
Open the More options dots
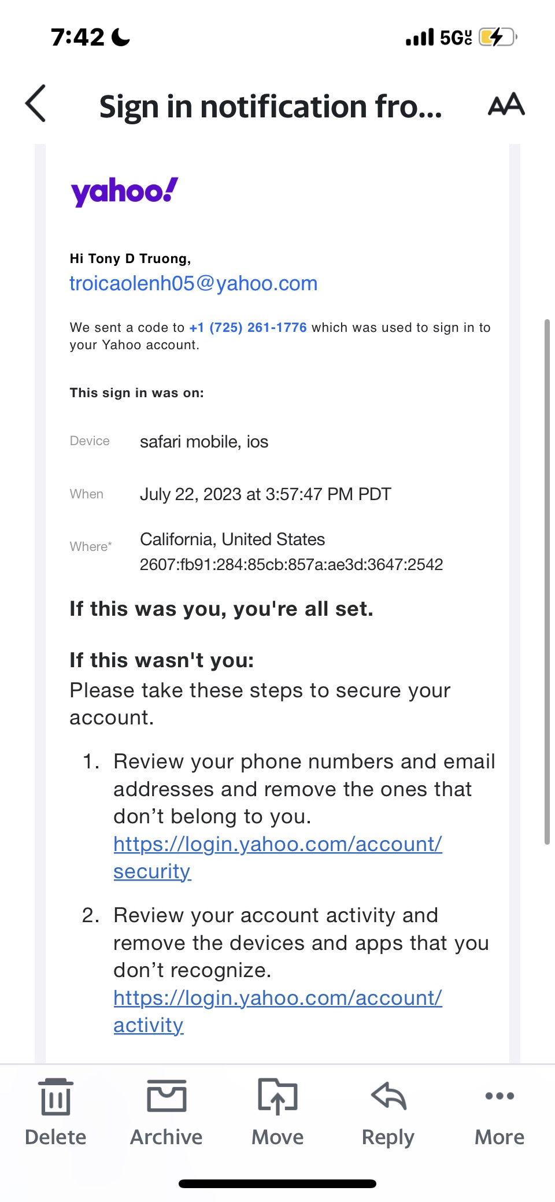(499, 1096)
